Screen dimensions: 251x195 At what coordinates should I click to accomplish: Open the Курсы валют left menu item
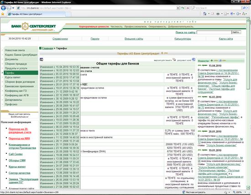21,77
